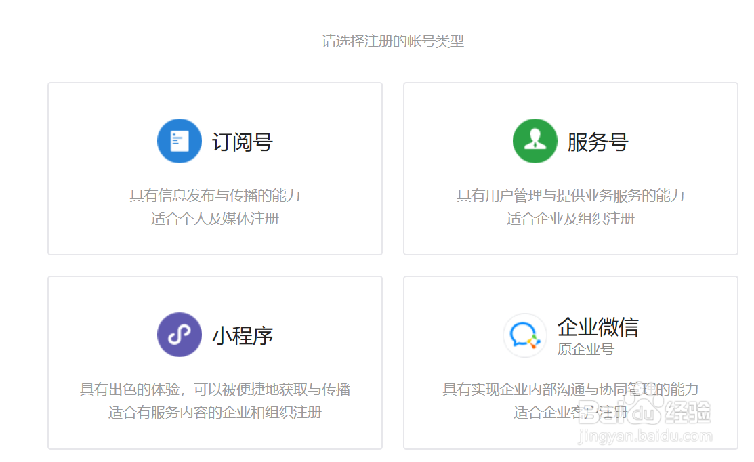Select the 订阅号 account type title
The height and width of the screenshot is (462, 754).
point(243,142)
